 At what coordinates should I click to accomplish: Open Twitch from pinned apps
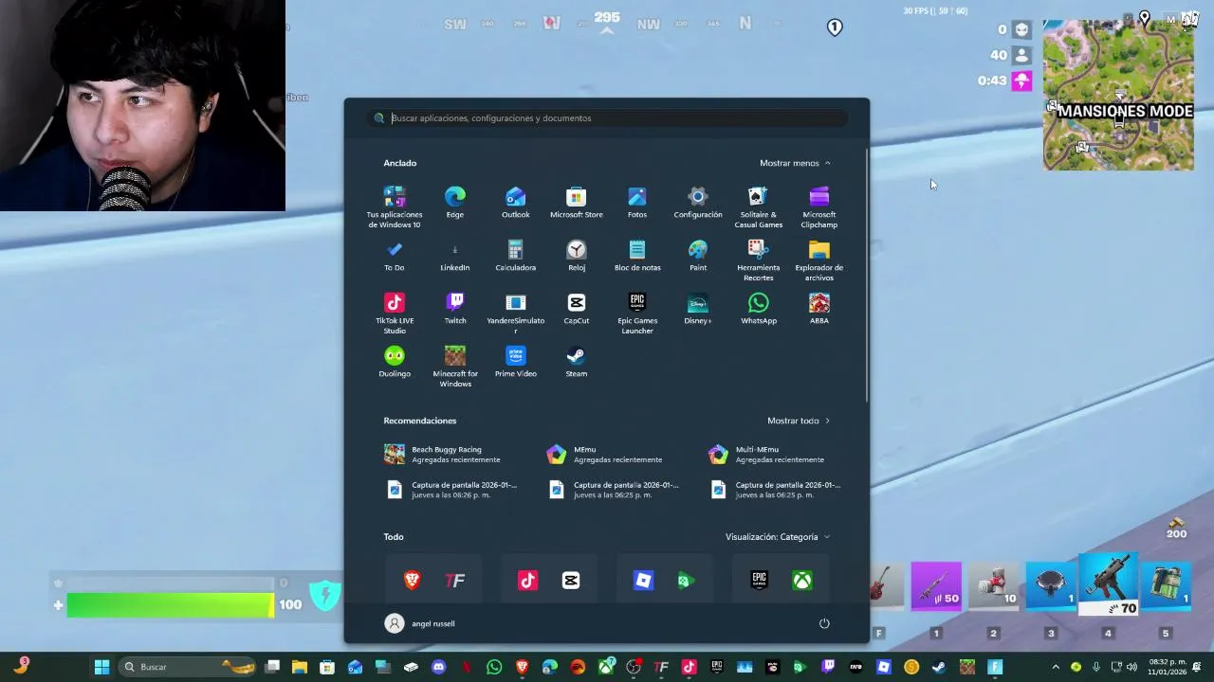point(455,309)
